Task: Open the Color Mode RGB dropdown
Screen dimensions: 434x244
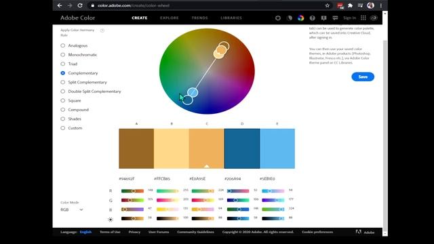Action: pyautogui.click(x=72, y=209)
